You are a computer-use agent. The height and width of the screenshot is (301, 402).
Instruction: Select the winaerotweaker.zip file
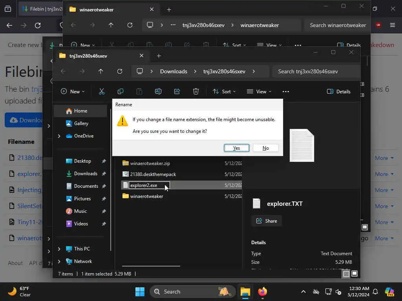(x=150, y=163)
